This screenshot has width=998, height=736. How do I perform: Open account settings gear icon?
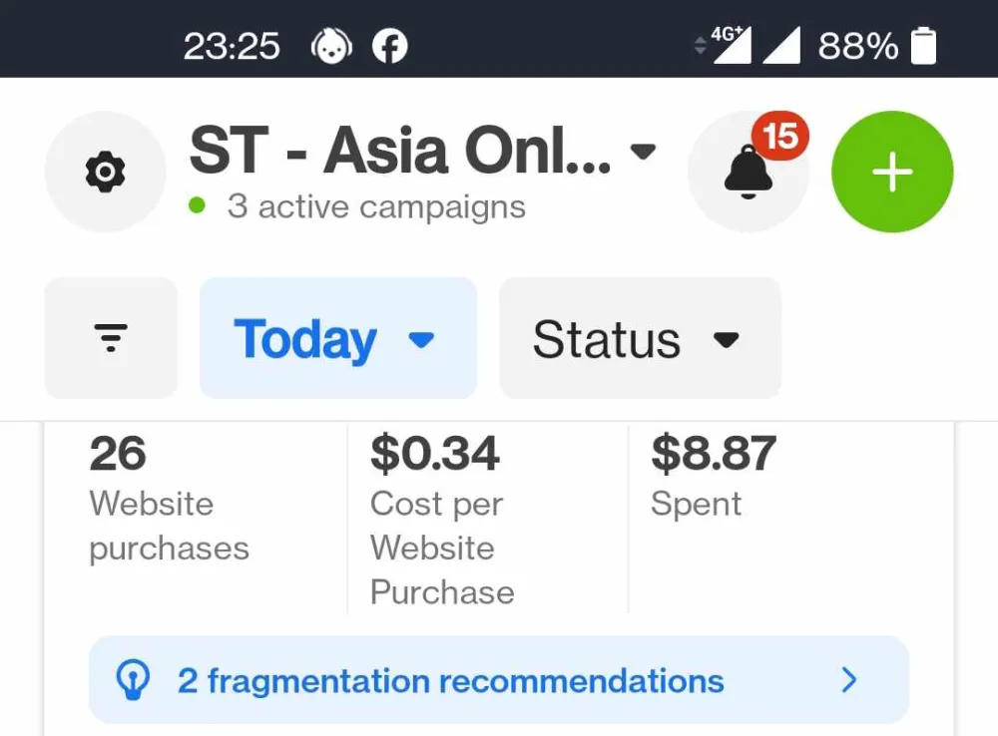point(105,173)
